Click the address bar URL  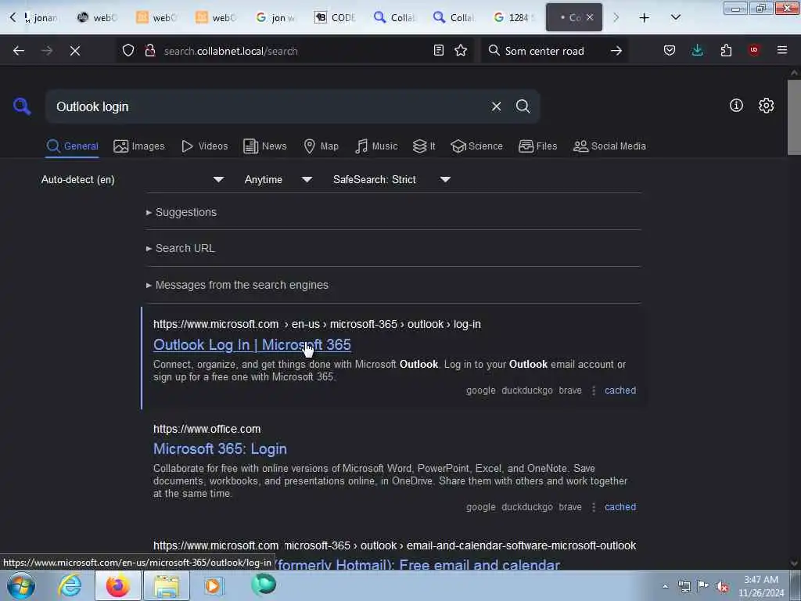pos(231,51)
